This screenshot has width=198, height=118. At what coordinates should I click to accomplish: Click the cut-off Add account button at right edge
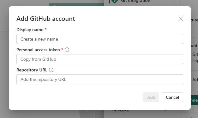click(x=195, y=80)
